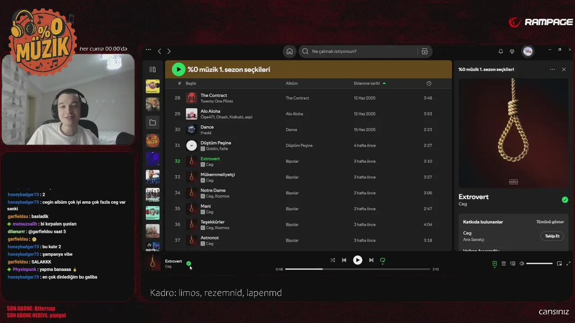Click the Düştüm Peşine cover thumbnail
Screen dimensions: 575x323
coord(192,145)
